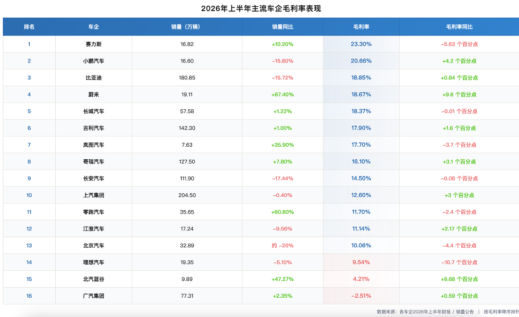Select the 零跑汽车 company cell
Screen dimensions: 519x317
94,212
